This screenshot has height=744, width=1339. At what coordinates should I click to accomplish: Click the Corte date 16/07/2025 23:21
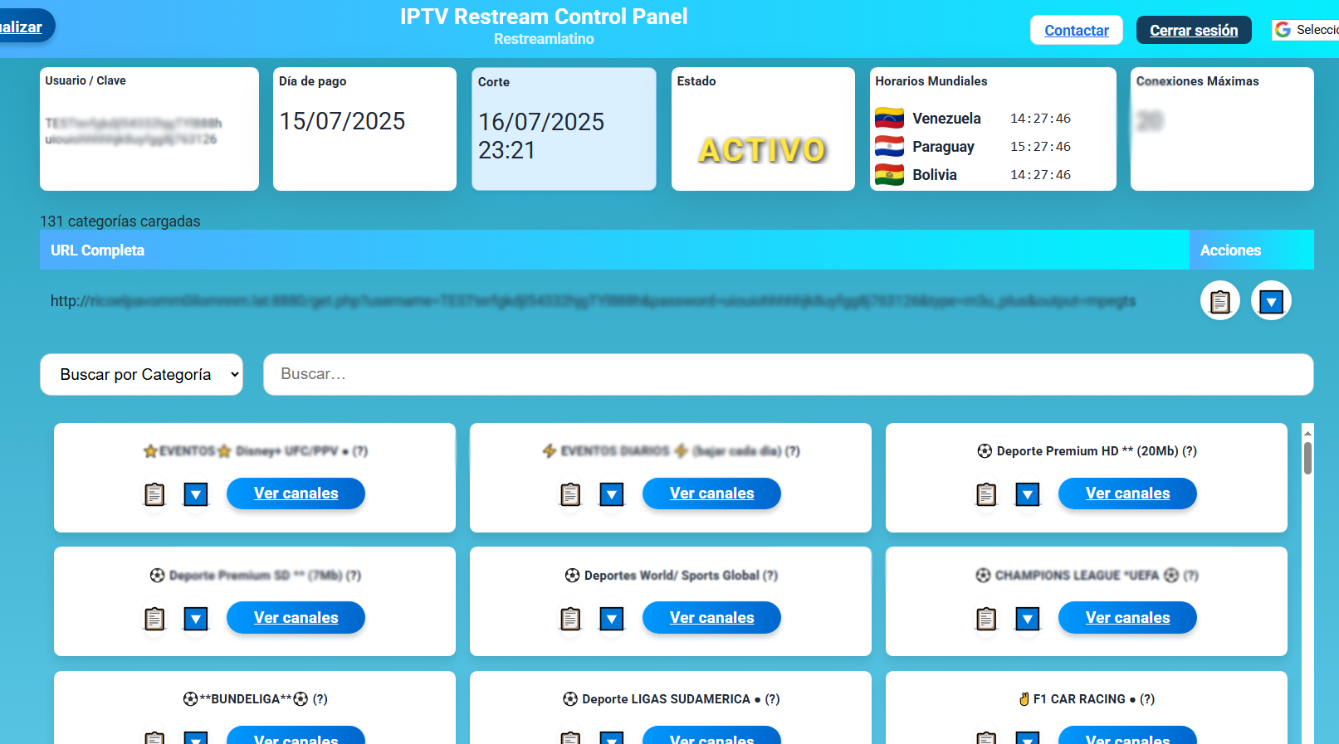541,136
